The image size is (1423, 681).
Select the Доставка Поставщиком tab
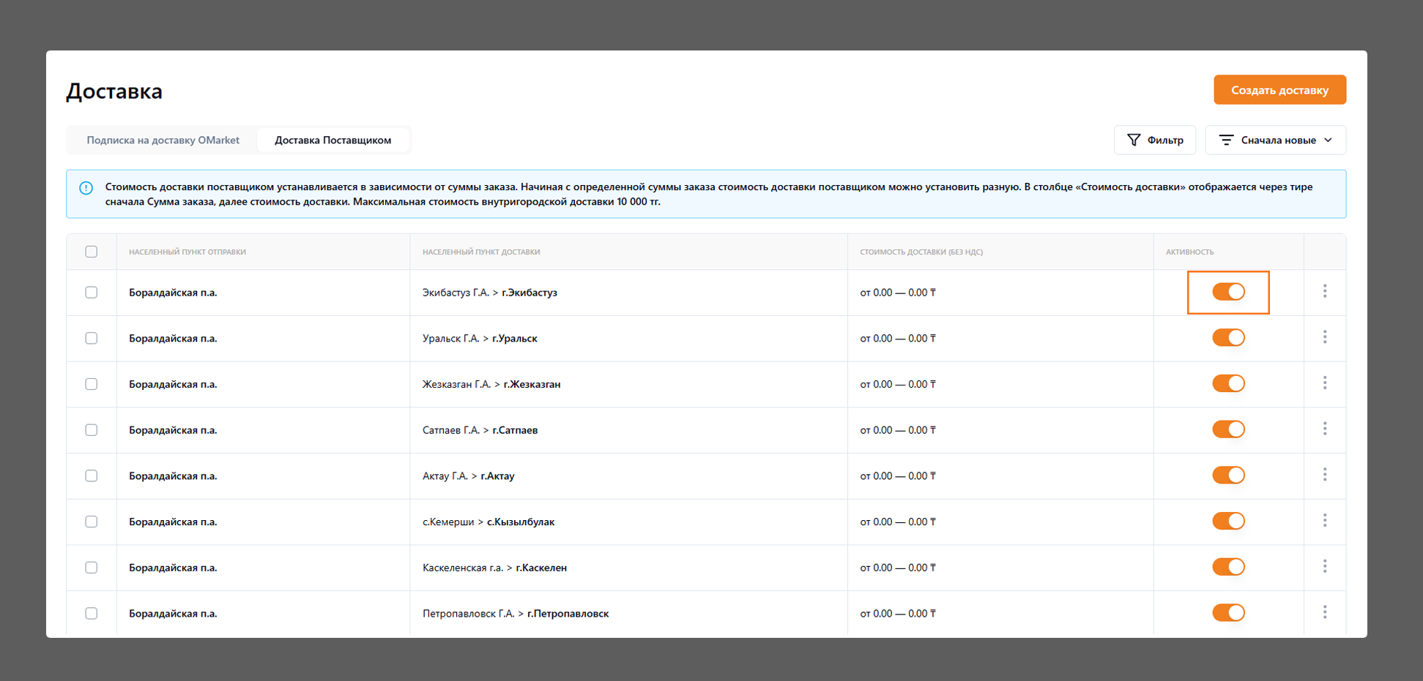point(332,140)
